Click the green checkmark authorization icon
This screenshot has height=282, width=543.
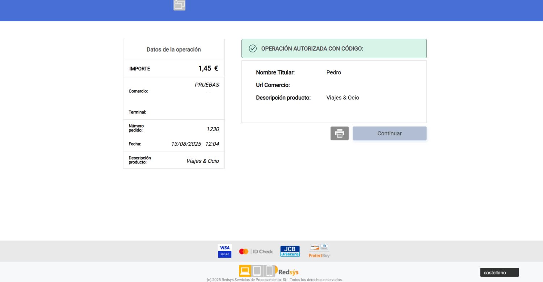click(x=253, y=48)
